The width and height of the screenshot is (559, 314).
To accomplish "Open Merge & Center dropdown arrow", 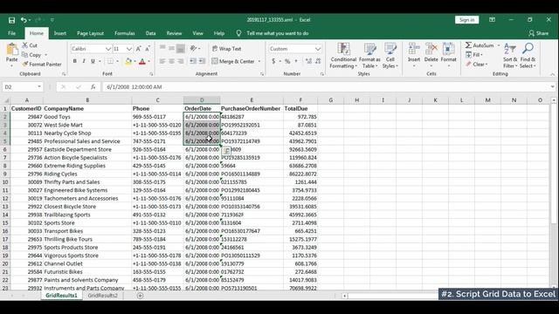I will click(259, 61).
